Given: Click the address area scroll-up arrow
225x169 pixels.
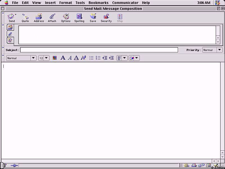Looking at the screenshot, I should tap(218, 38).
